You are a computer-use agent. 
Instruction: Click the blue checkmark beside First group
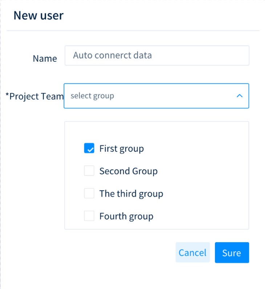(x=89, y=148)
